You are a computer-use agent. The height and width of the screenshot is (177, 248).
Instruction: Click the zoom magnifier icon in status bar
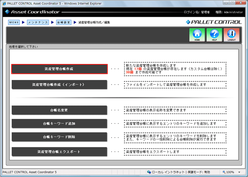coord(224,172)
